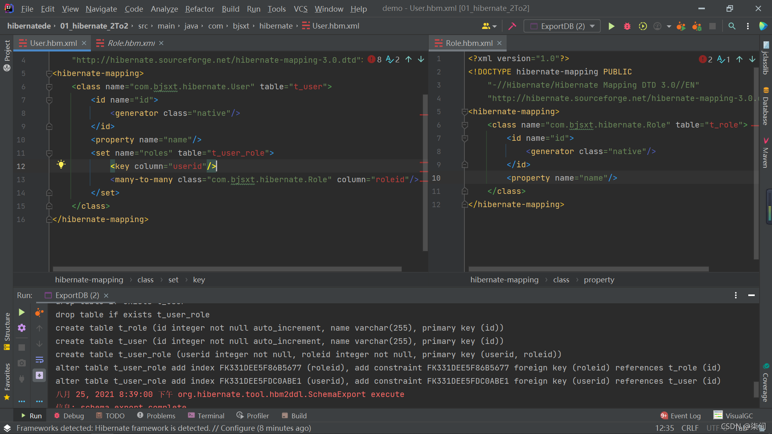The height and width of the screenshot is (434, 772).
Task: Click the camera dump threads icon
Action: point(22,363)
